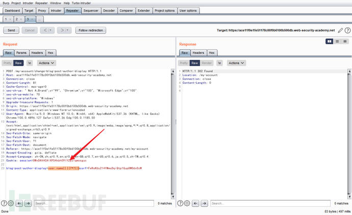Go to previous response search match
This screenshot has height=215, width=352.
pyautogui.click(x=195, y=203)
